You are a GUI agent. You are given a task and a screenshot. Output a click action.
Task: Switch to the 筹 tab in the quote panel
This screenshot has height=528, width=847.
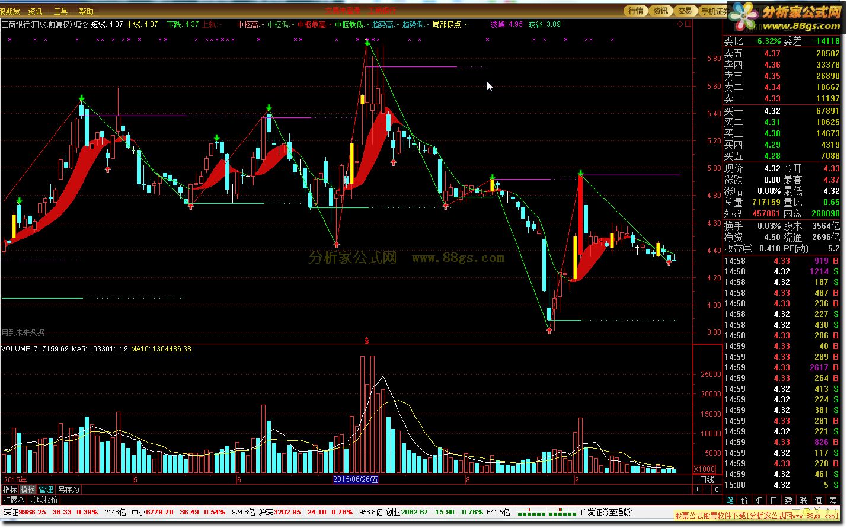[833, 501]
